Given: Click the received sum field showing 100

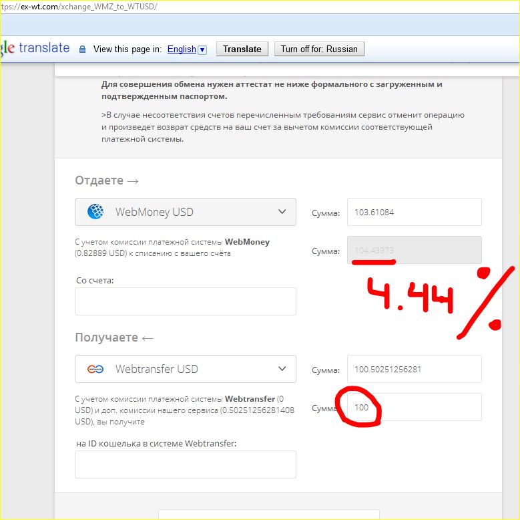Looking at the screenshot, I should pyautogui.click(x=415, y=407).
